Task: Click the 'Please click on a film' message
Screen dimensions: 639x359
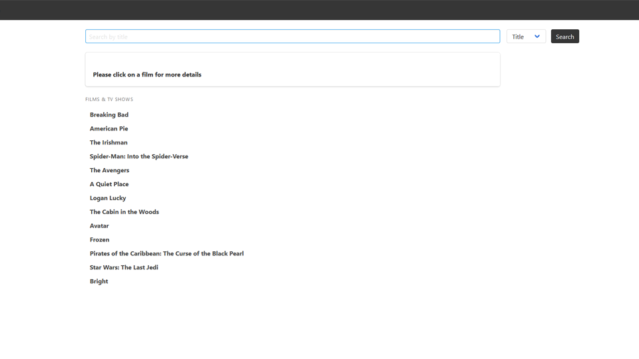Action: [x=147, y=74]
